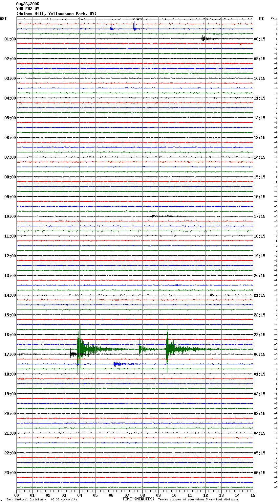Click "Traces clipped at plus/minus 5 vertical divisions" note
This screenshot has height=504, width=279.
198,499
